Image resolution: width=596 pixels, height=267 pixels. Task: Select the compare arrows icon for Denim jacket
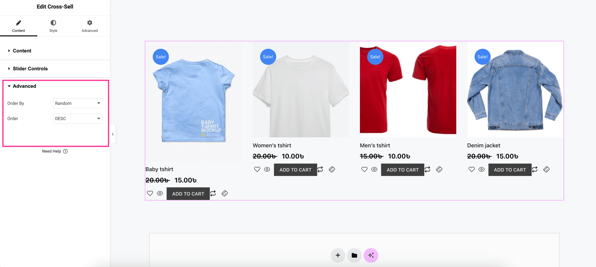point(535,169)
